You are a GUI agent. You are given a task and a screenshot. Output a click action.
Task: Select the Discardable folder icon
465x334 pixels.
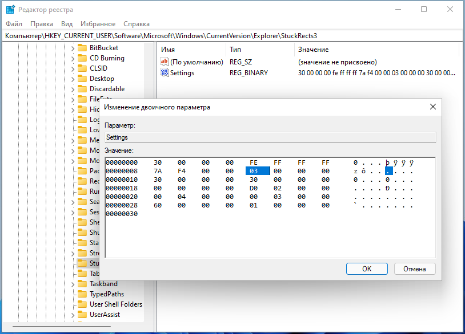(x=82, y=89)
